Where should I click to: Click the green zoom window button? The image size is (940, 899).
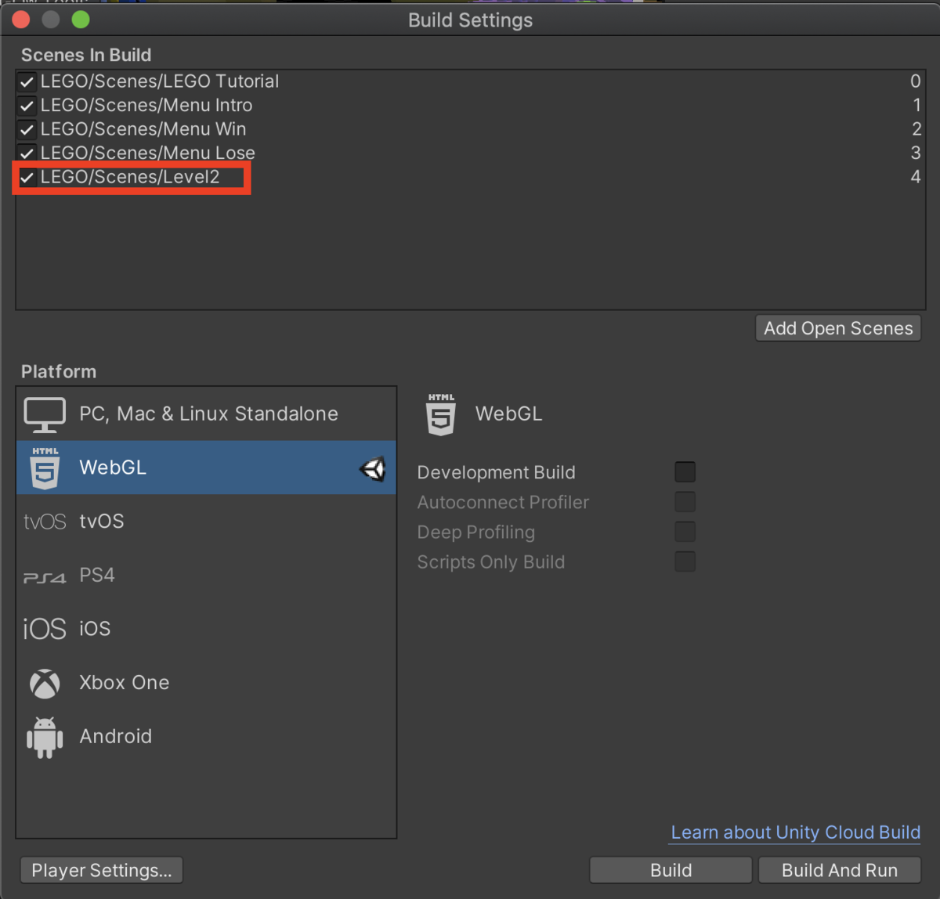(81, 20)
